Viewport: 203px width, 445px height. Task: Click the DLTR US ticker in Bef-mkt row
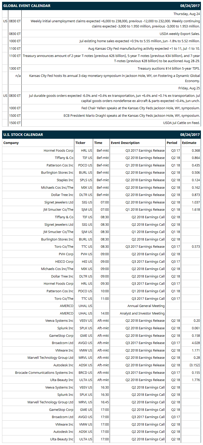pos(86,195)
